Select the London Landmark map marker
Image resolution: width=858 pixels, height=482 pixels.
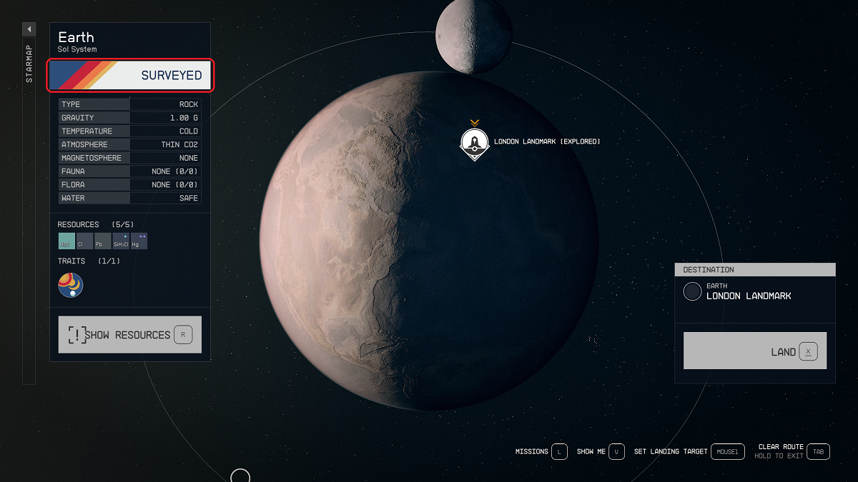click(473, 143)
